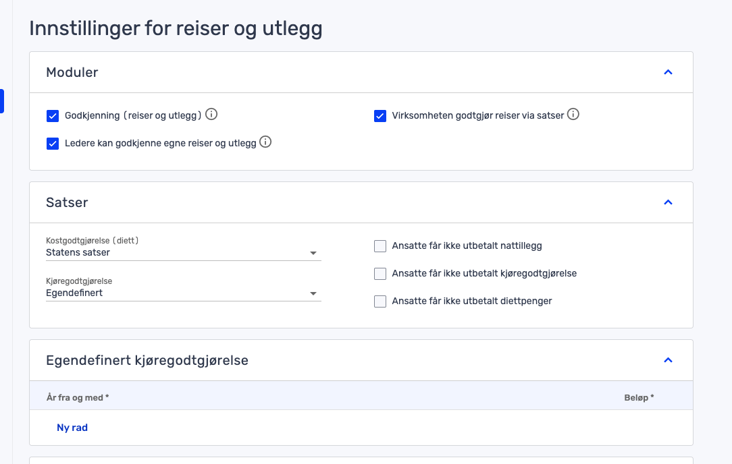
Task: Click the Egendefinert kjøregodtgjørelse heading text
Action: (147, 361)
